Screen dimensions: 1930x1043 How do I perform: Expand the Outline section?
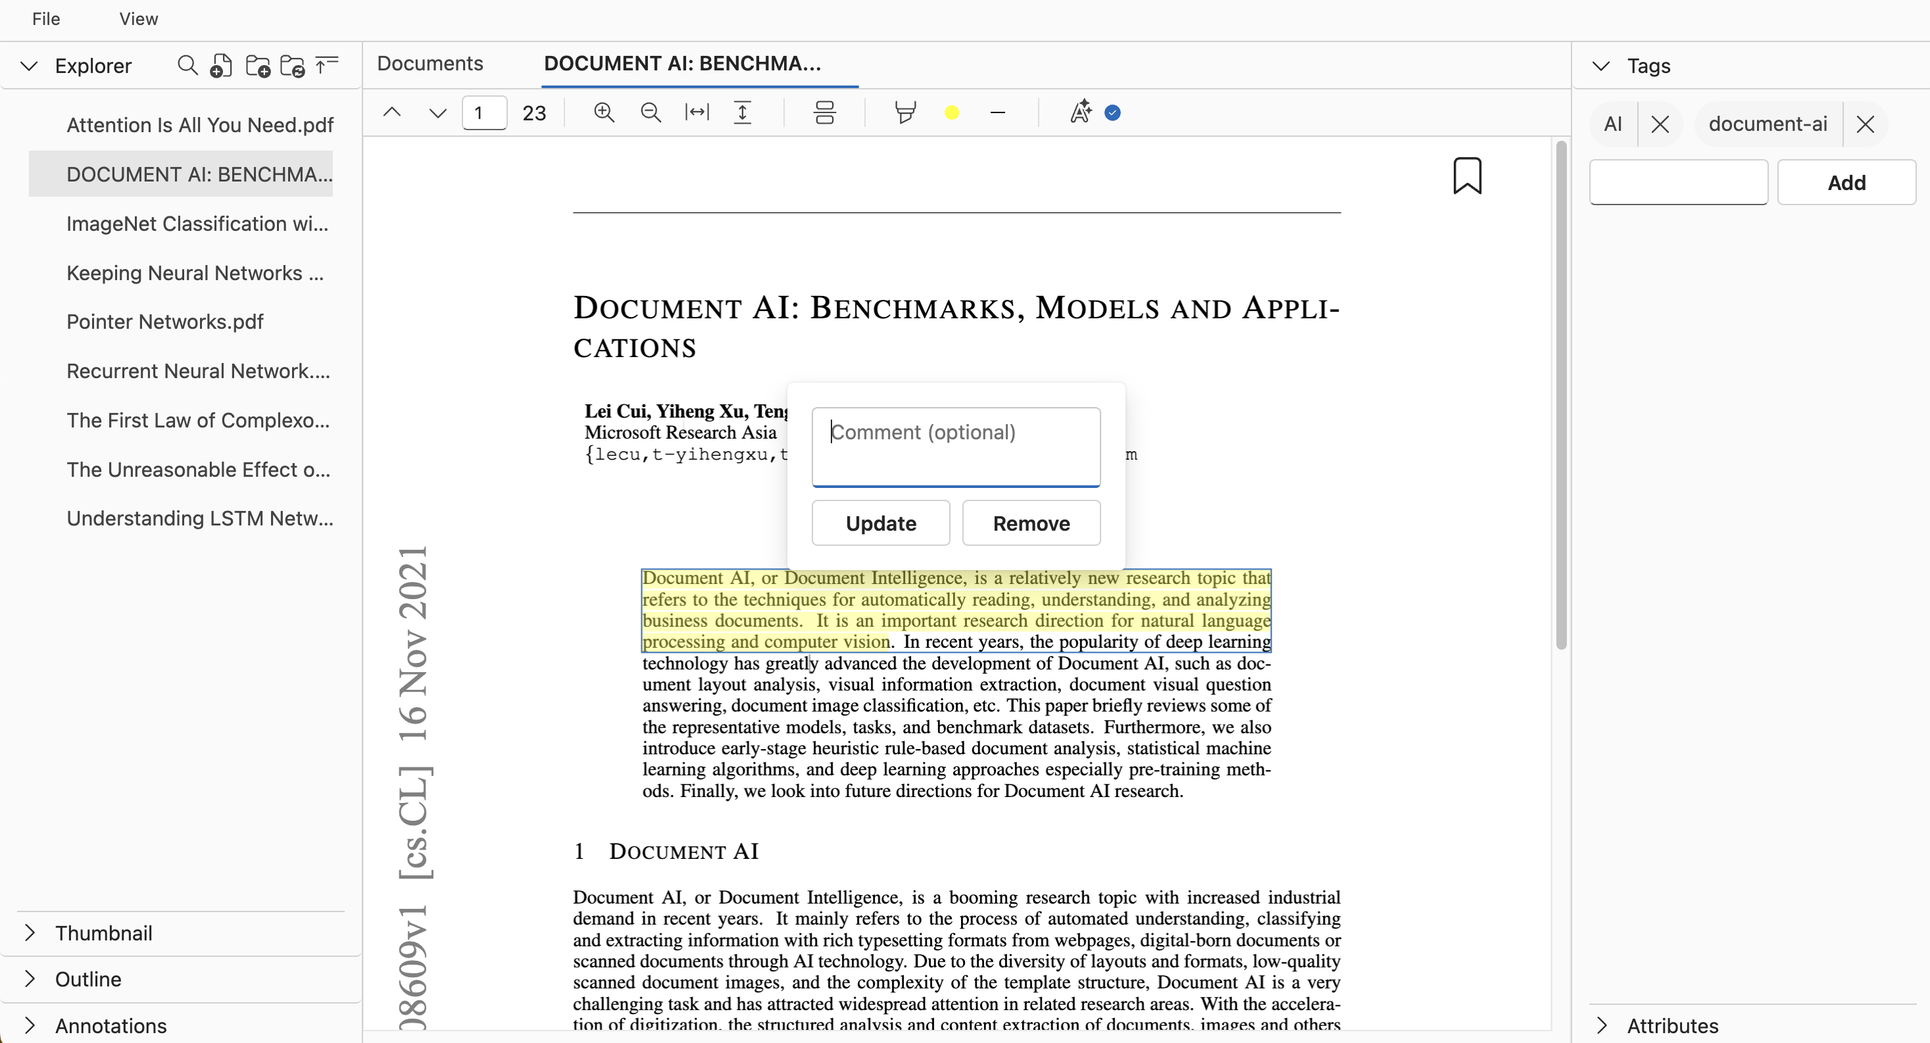29,979
